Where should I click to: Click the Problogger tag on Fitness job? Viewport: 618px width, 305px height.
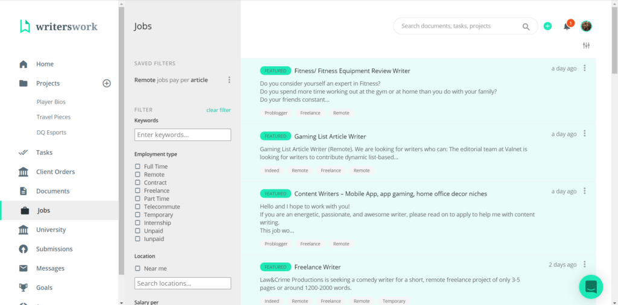pyautogui.click(x=276, y=113)
